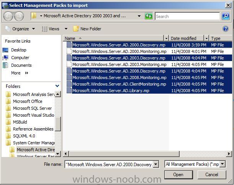Open the Date modified column filter dropdown
This screenshot has width=234, height=185.
(206, 38)
